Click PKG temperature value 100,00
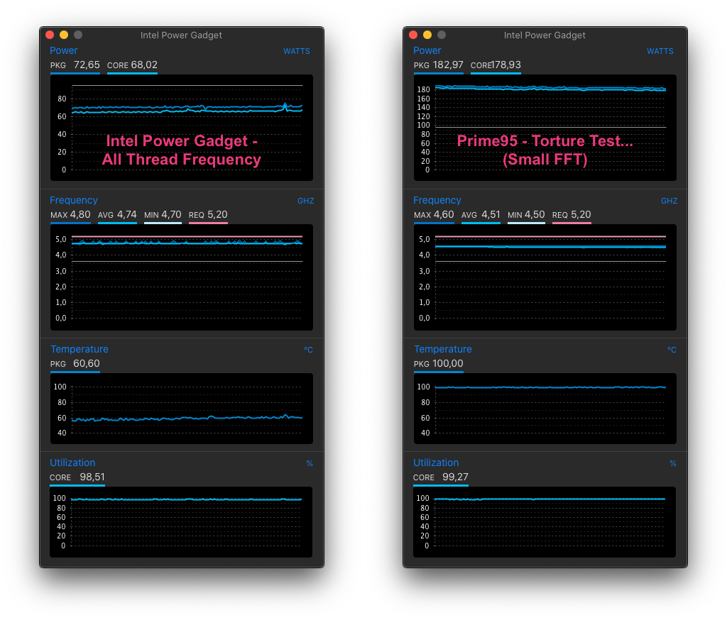727x620 pixels. click(448, 364)
